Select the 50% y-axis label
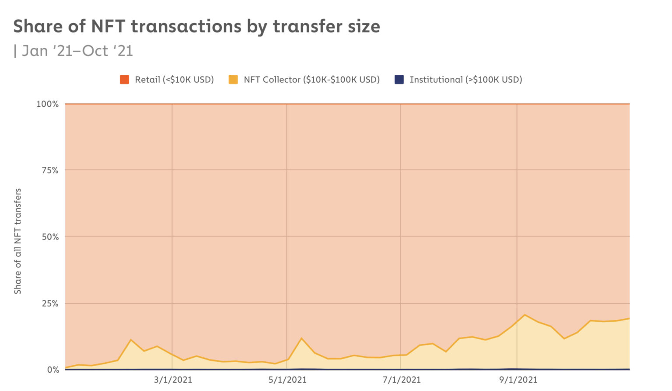 49,237
